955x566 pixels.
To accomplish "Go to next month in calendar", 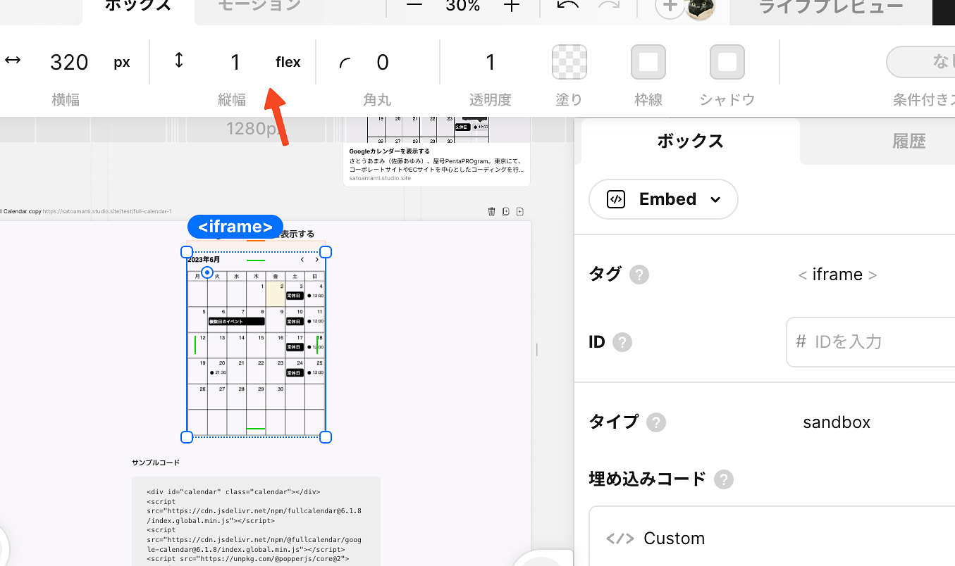I will pyautogui.click(x=317, y=260).
